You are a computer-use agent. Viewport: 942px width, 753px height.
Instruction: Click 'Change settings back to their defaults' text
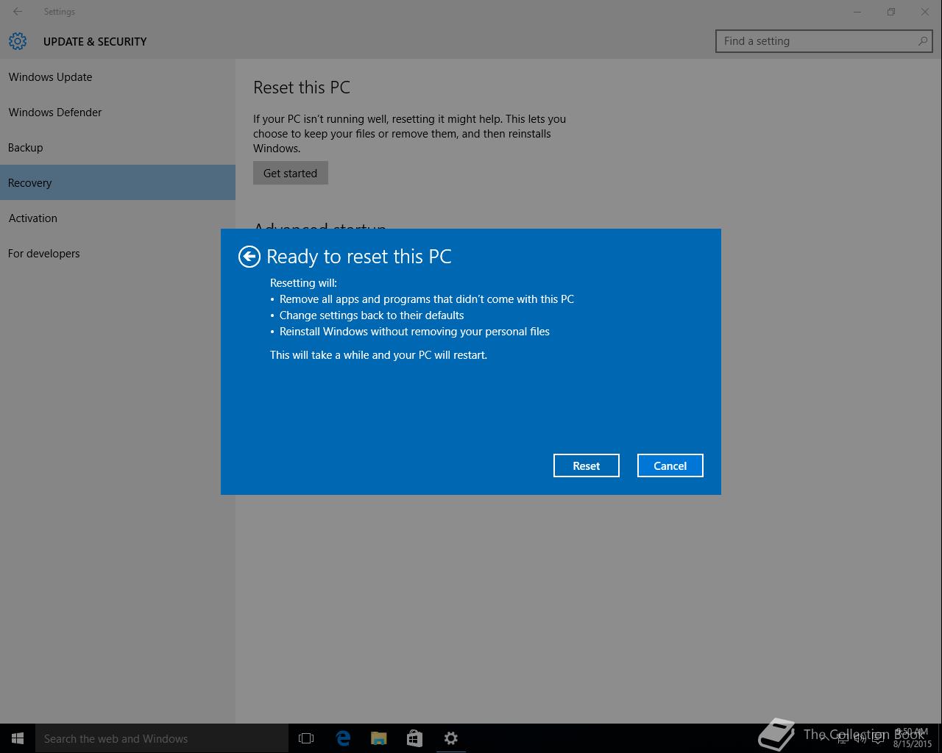[372, 315]
